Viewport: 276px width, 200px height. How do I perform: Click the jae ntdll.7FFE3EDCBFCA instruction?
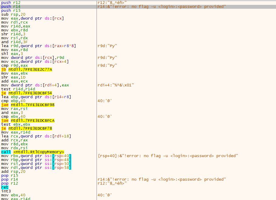point(28,121)
